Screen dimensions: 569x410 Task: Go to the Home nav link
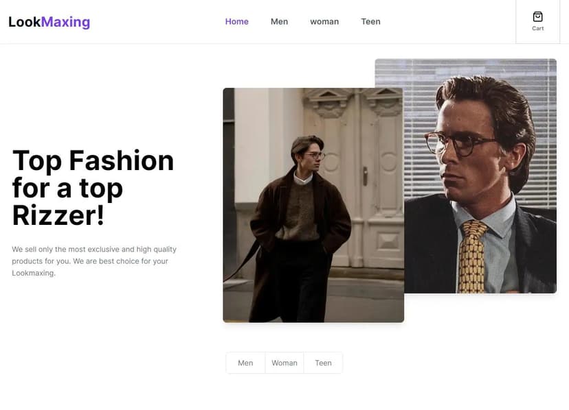click(x=236, y=22)
